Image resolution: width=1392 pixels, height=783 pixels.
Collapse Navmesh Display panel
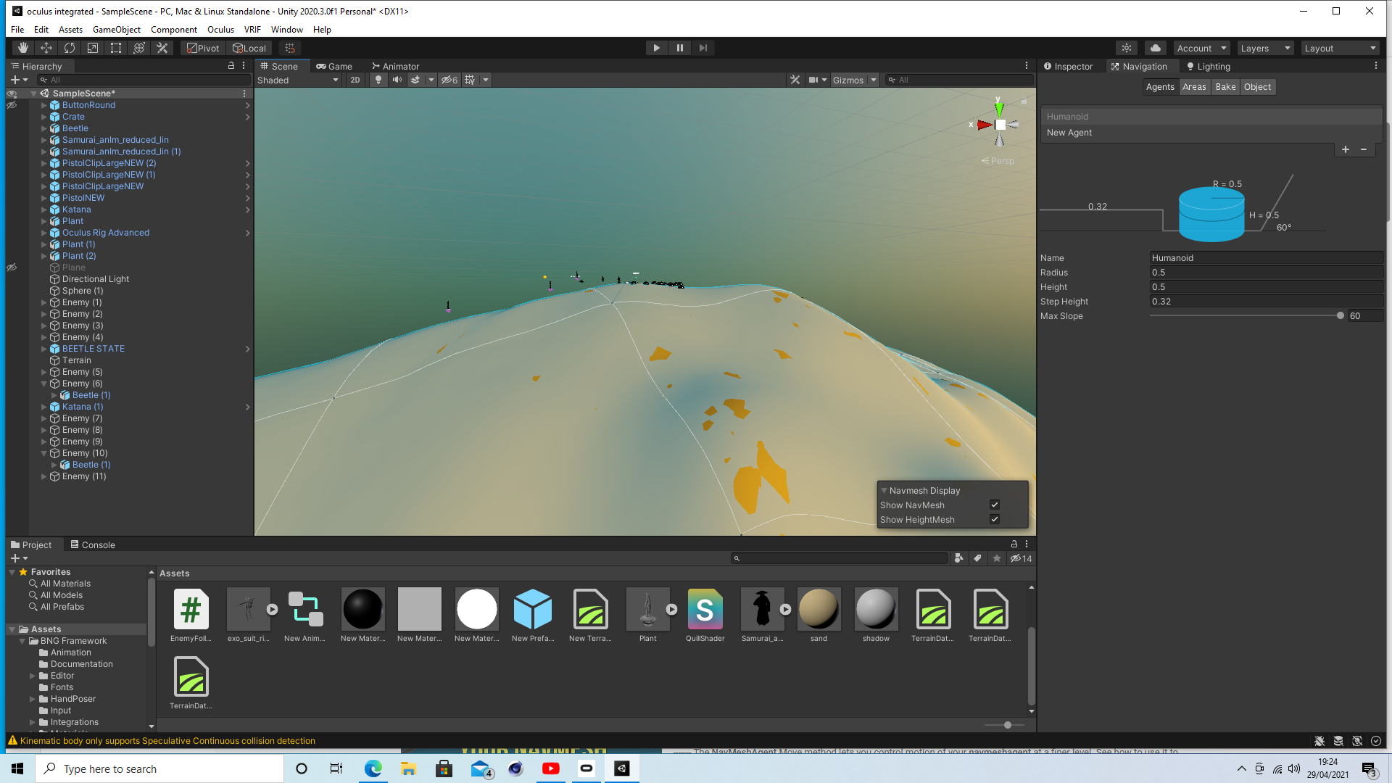(884, 491)
